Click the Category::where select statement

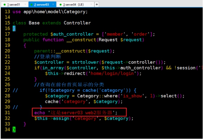click(114, 96)
